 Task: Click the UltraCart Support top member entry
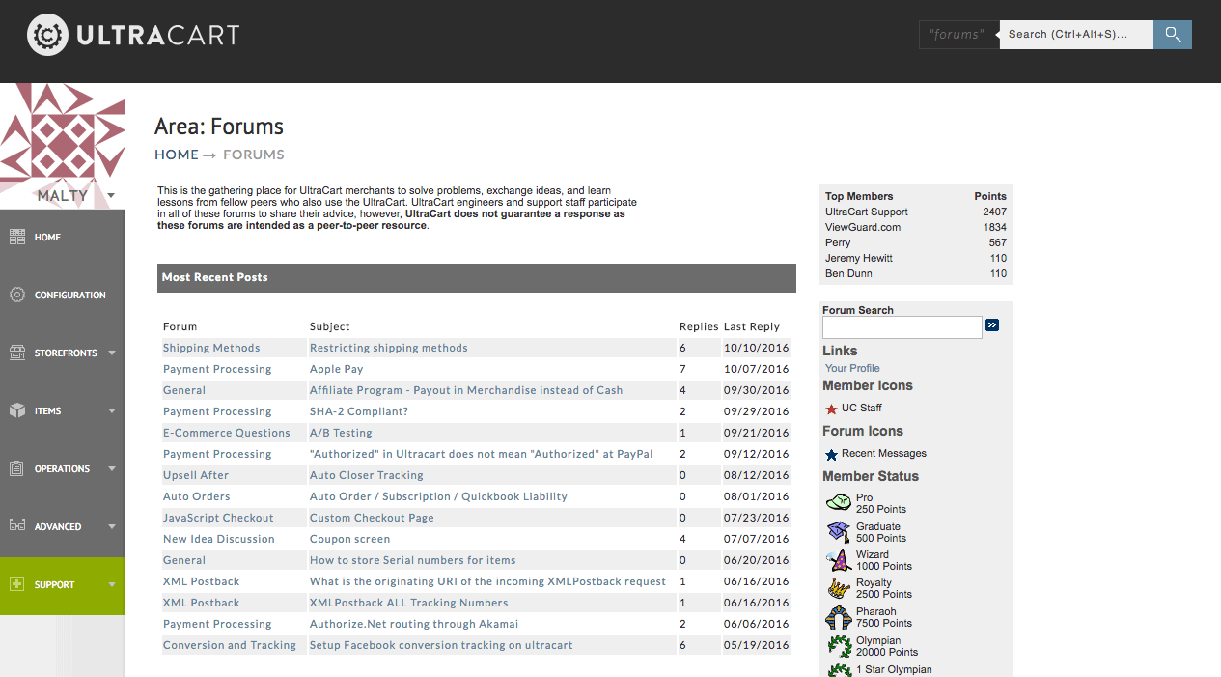(x=867, y=212)
